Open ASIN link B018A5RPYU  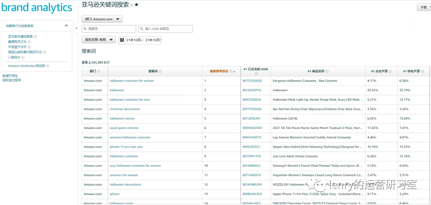[252, 90]
